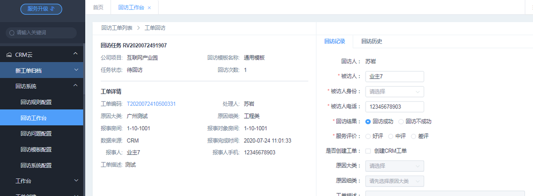Close the 回访工作台 tab
Viewport: 533px width, 196px height.
(149, 8)
